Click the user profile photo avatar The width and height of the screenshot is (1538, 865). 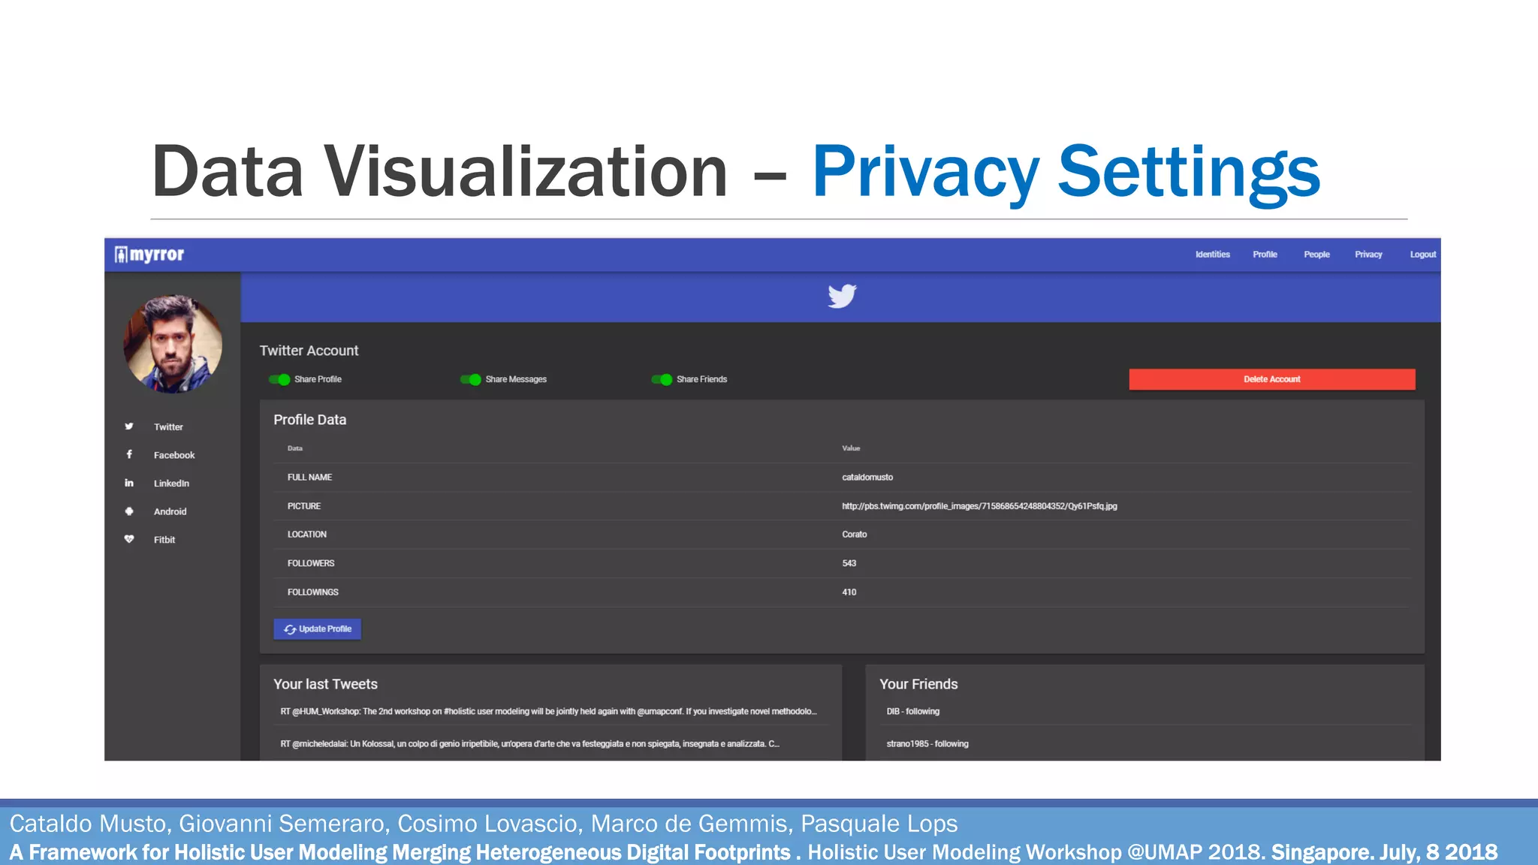[173, 344]
